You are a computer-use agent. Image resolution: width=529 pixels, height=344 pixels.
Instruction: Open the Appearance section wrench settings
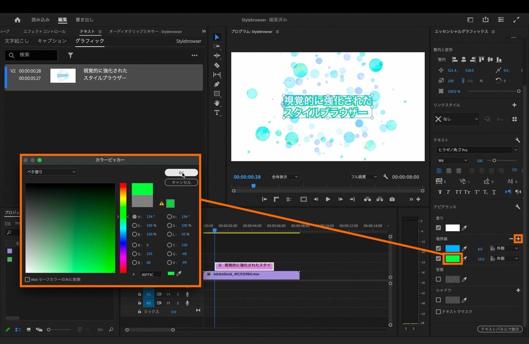(x=517, y=207)
